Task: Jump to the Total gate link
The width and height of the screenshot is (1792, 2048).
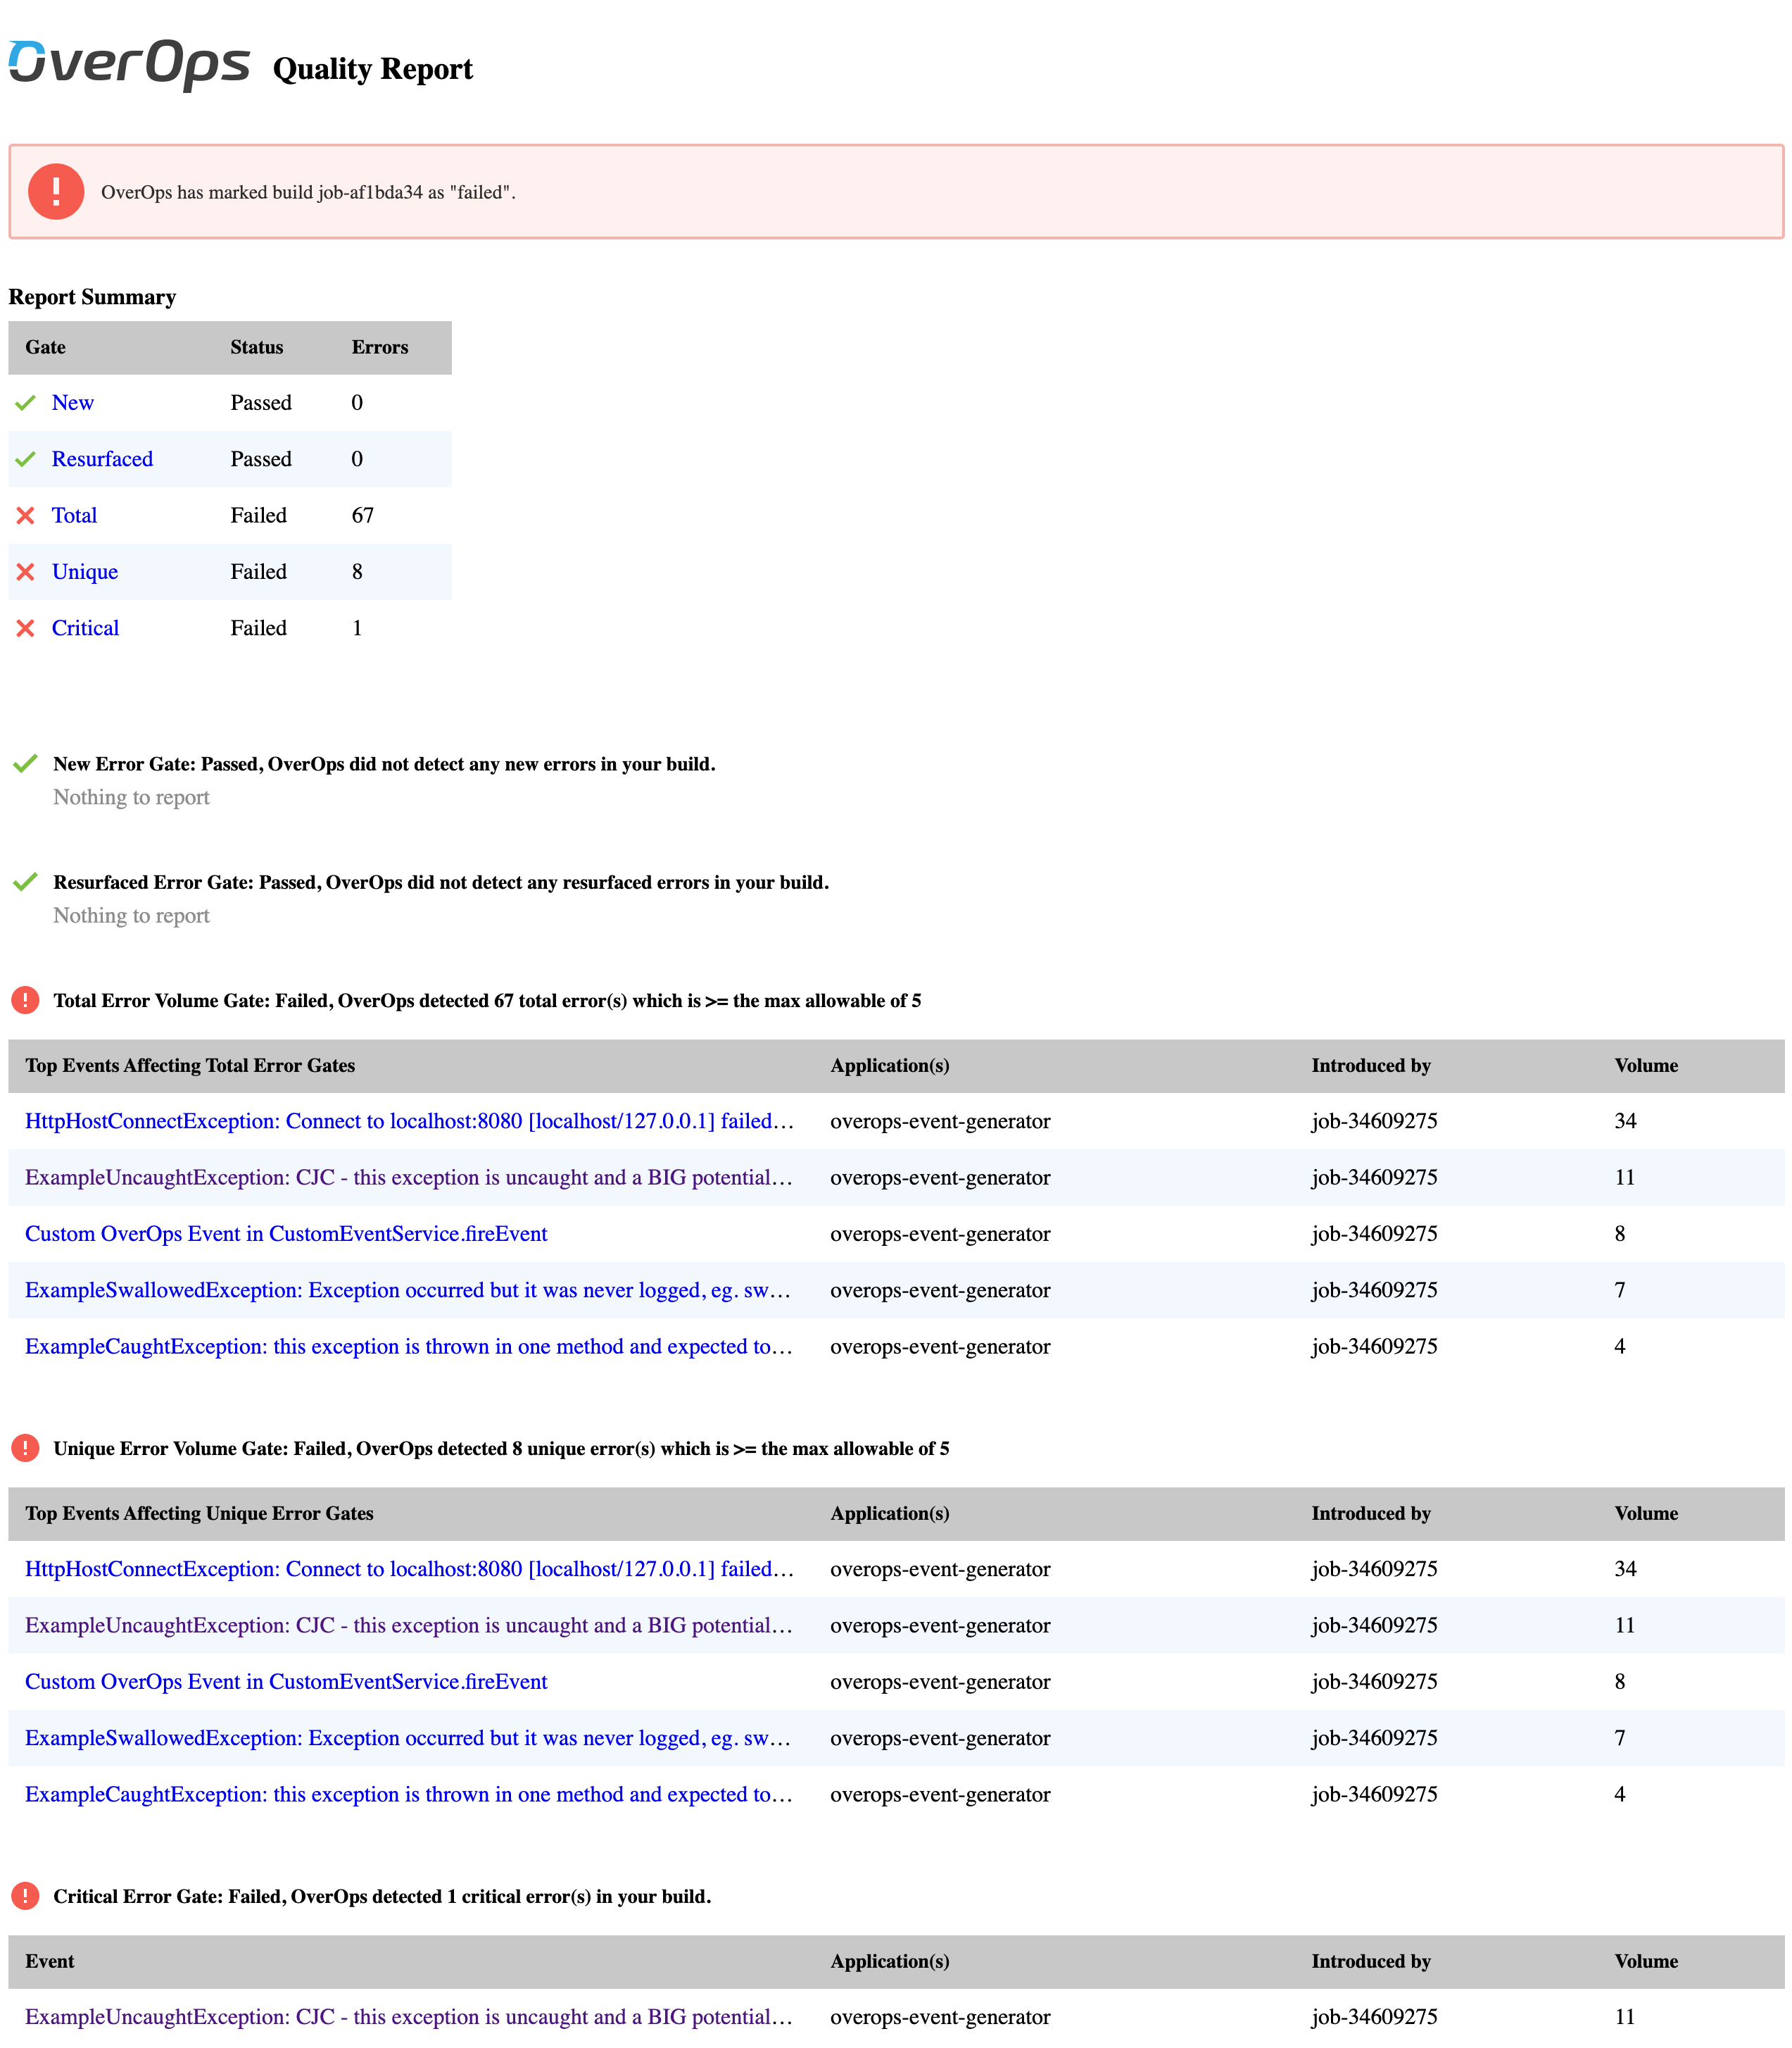Action: [74, 516]
